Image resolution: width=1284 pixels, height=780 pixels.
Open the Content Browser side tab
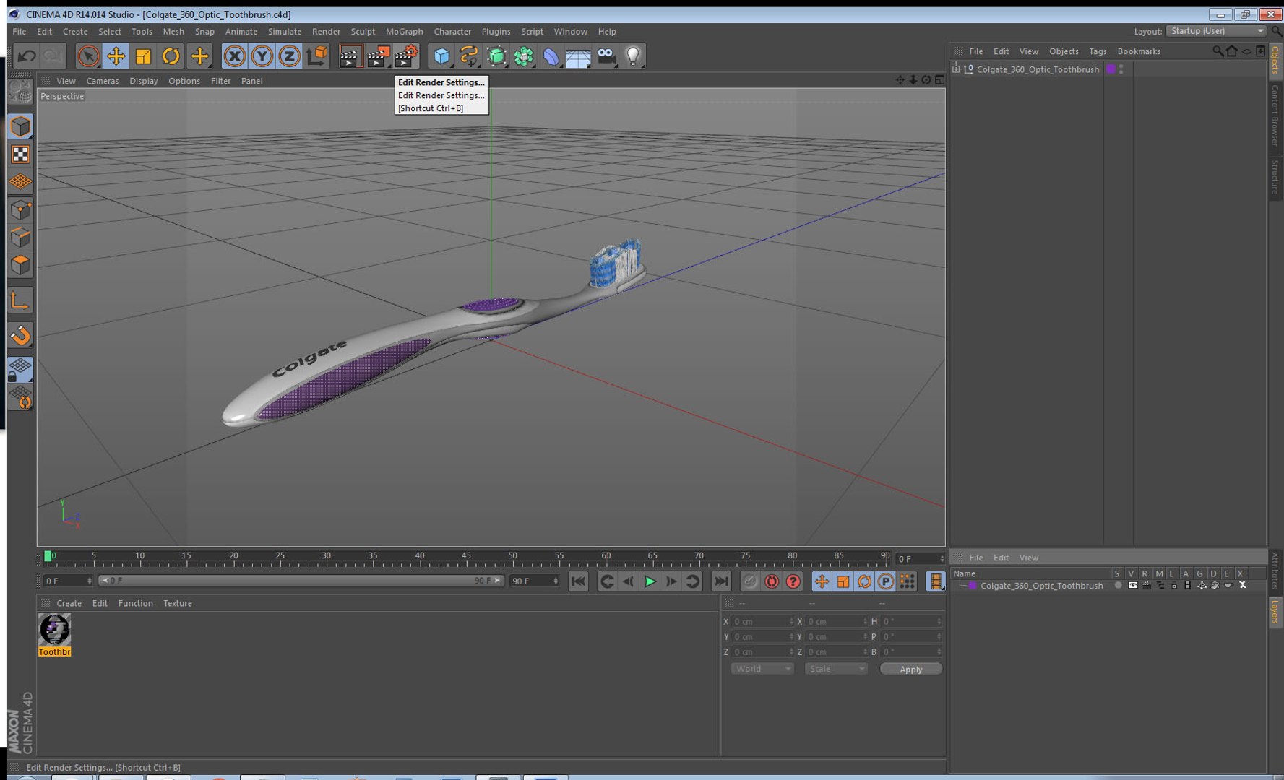tap(1275, 116)
